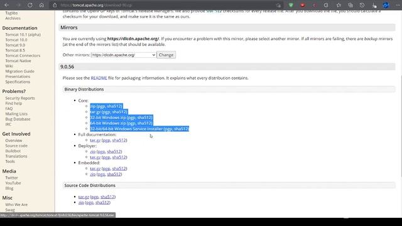402x226 pixels.
Task: Download Core 32-bit Windows zip
Action: tap(108, 117)
